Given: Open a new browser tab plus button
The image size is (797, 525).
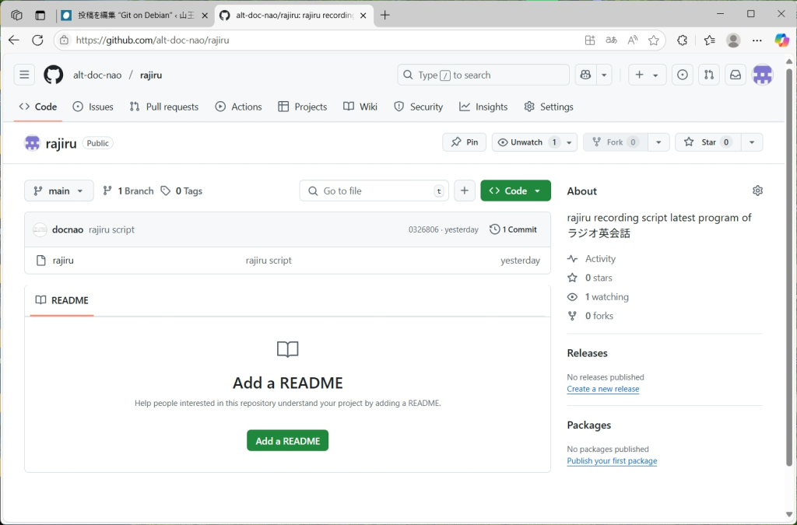Looking at the screenshot, I should 385,16.
